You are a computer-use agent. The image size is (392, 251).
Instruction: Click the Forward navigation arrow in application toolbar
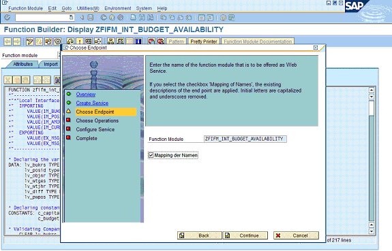[x=17, y=41]
